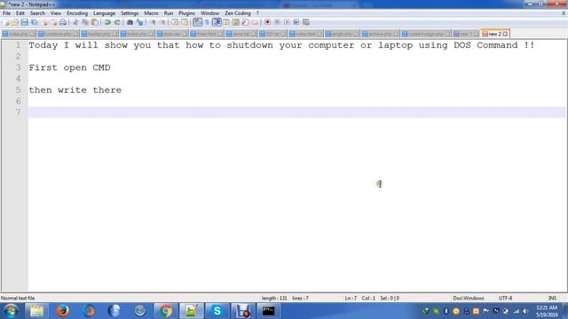Click the Redo toolbar icon
This screenshot has height=319, width=568.
(x=117, y=22)
